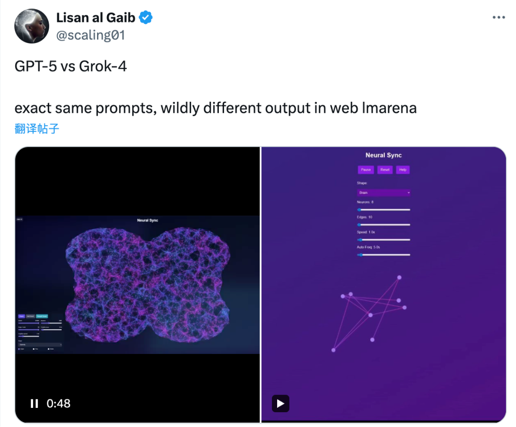Viewport: 516px width, 427px height.
Task: Click the Lisan al Gaib display name
Action: [96, 18]
